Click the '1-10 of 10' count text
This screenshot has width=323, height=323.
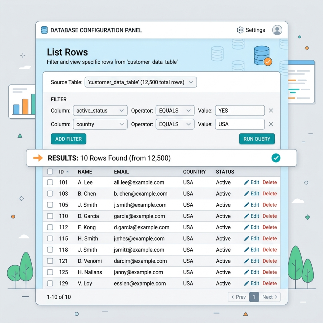59,297
